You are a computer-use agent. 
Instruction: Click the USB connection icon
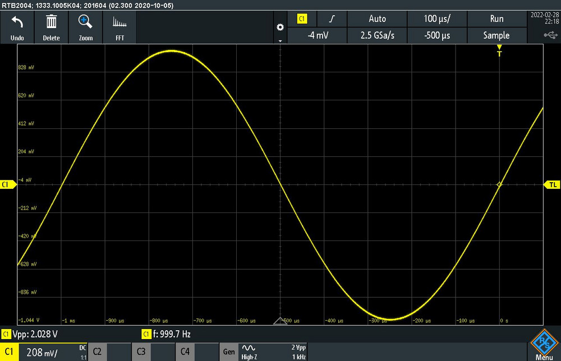coord(551,35)
